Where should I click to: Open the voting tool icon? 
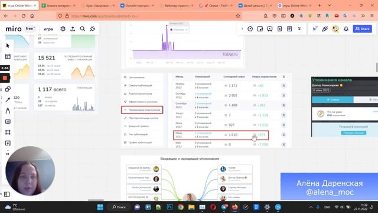click(x=279, y=29)
